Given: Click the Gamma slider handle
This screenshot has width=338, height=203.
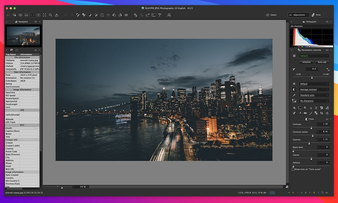Looking at the screenshot, I should [309, 143].
